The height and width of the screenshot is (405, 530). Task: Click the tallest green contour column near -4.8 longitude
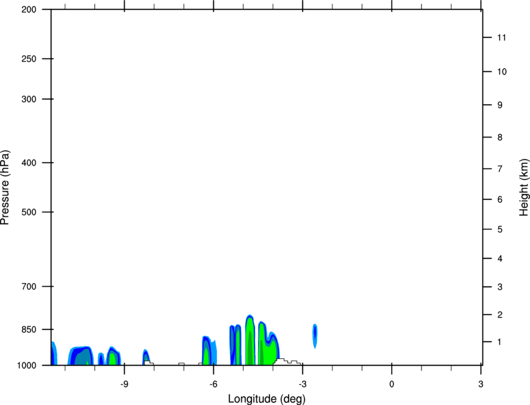click(x=250, y=340)
